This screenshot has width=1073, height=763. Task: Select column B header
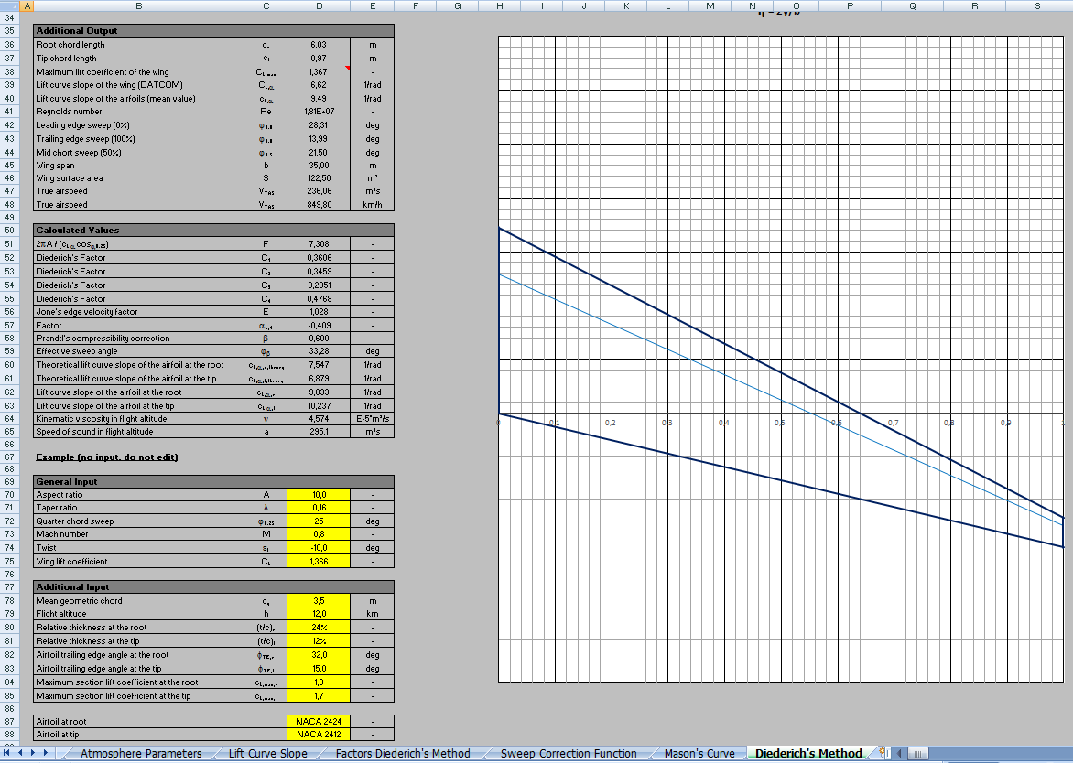[139, 5]
